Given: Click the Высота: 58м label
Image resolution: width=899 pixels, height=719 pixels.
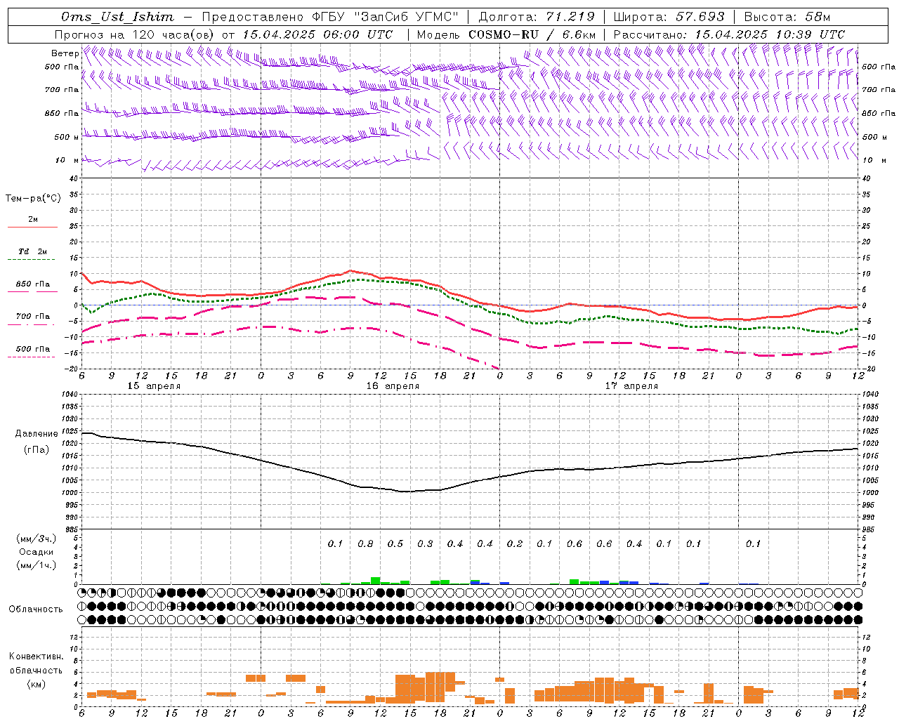Looking at the screenshot, I should click(787, 17).
